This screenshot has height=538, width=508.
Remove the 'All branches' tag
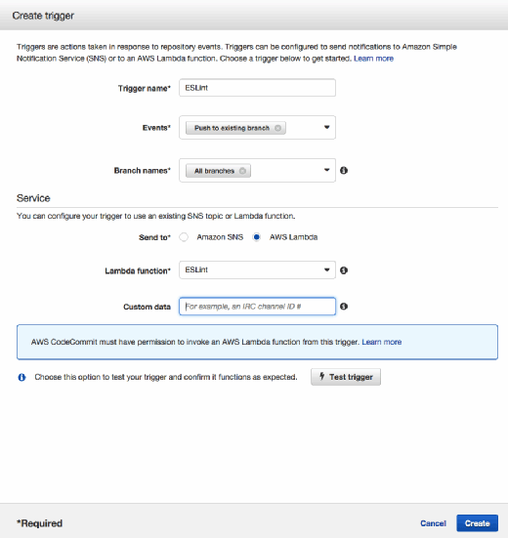pyautogui.click(x=242, y=171)
